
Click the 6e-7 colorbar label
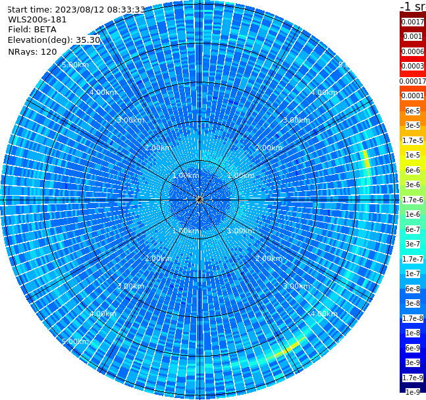413,229
